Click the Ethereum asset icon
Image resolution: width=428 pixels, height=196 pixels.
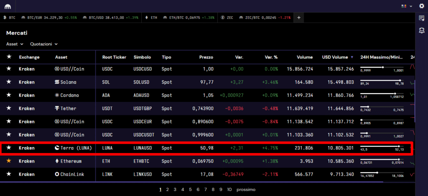[57, 161]
